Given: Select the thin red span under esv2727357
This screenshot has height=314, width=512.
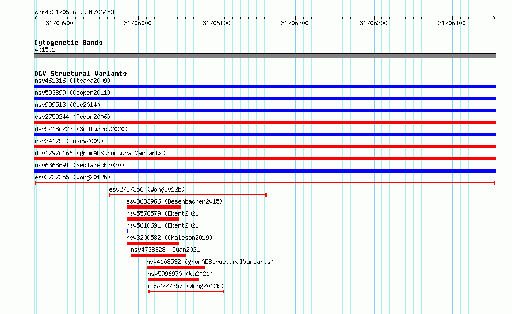Looking at the screenshot, I should tap(186, 292).
